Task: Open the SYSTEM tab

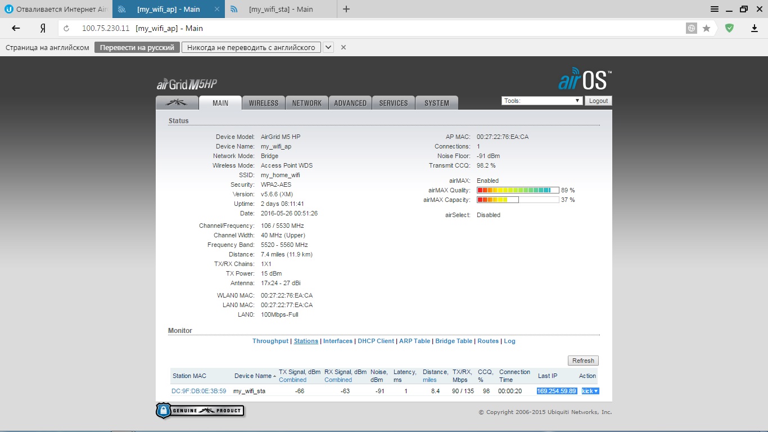Action: pyautogui.click(x=437, y=103)
